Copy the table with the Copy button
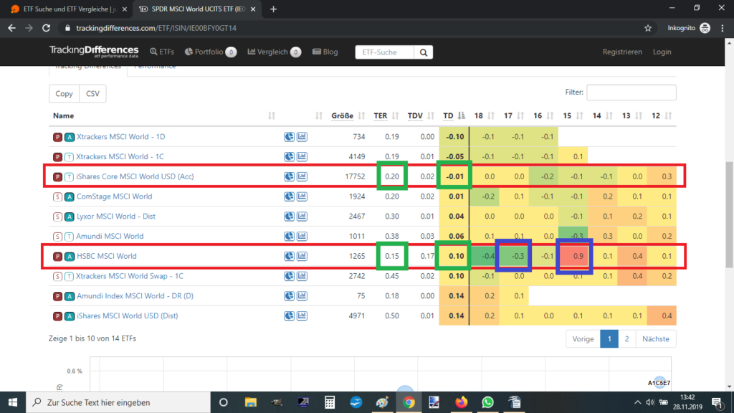734x413 pixels. click(x=64, y=94)
